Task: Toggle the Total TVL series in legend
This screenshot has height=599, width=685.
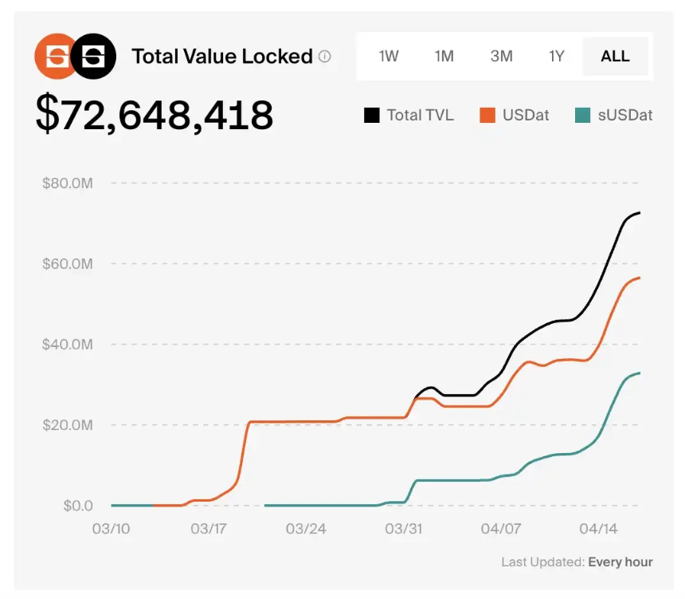Action: (x=420, y=115)
